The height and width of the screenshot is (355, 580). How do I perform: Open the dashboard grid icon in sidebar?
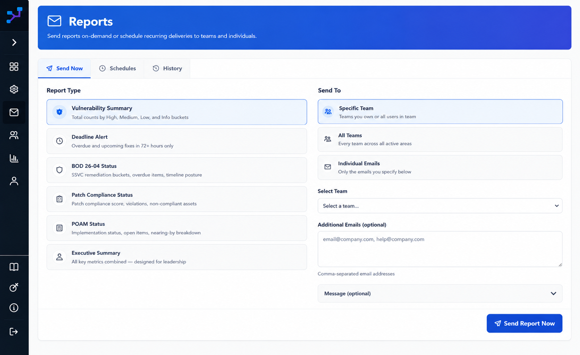point(14,67)
